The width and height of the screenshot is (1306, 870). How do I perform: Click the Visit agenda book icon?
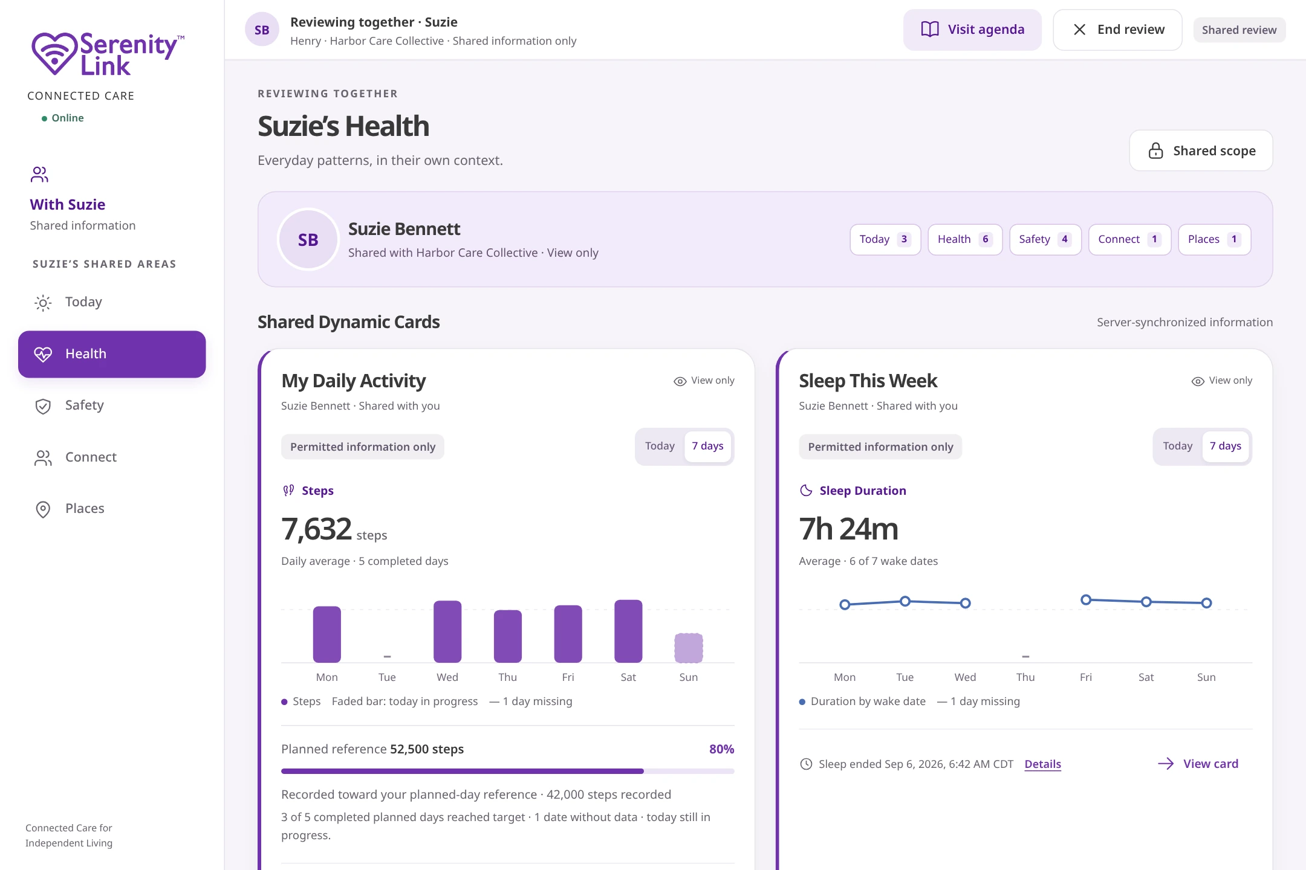930,30
